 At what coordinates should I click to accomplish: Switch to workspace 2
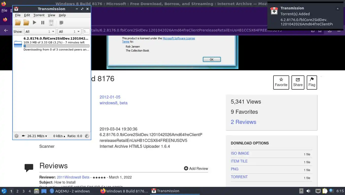pos(17,191)
